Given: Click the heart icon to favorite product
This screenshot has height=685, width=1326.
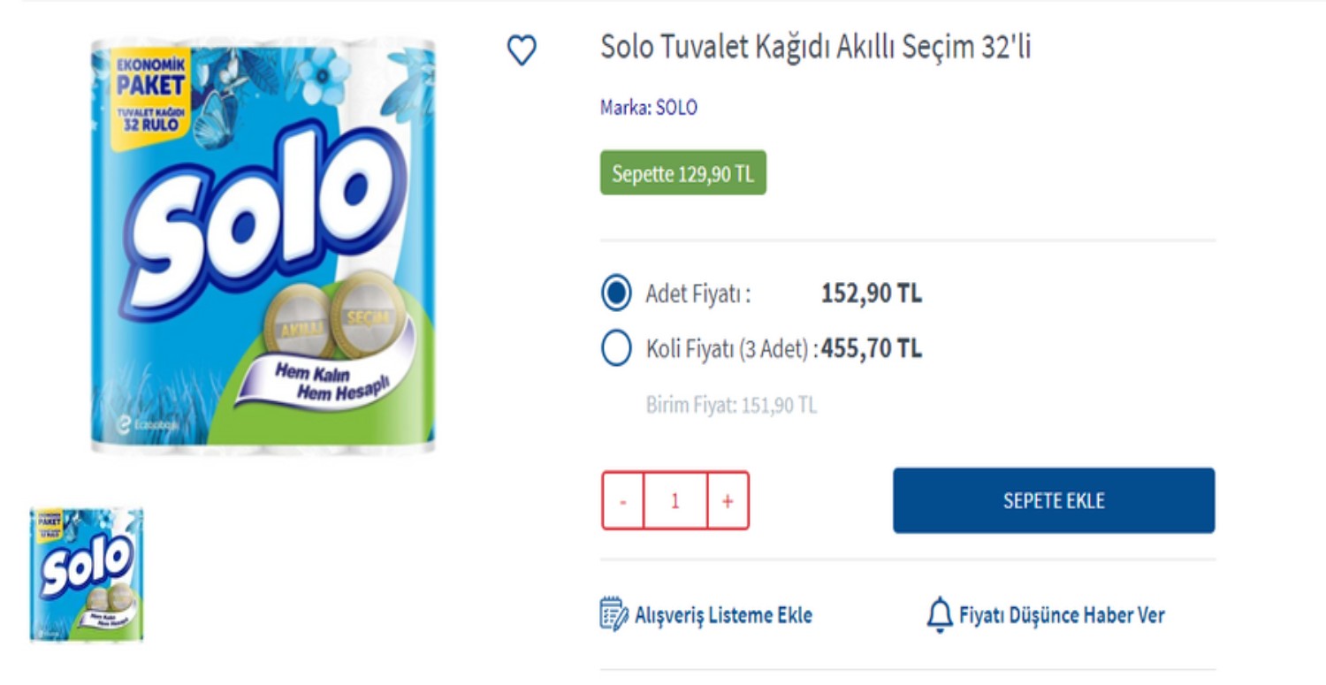Looking at the screenshot, I should coord(521,52).
